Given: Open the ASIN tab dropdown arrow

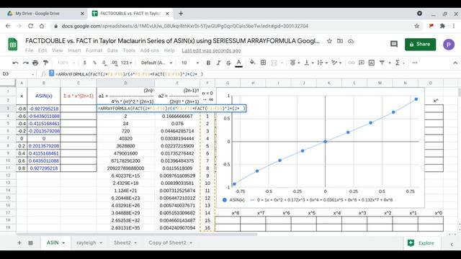Looking at the screenshot, I should coord(63,243).
